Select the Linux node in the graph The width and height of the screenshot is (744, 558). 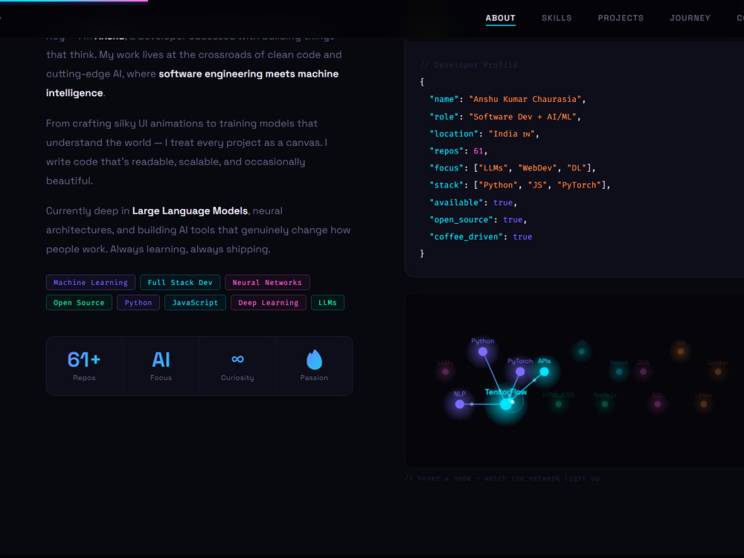click(704, 404)
